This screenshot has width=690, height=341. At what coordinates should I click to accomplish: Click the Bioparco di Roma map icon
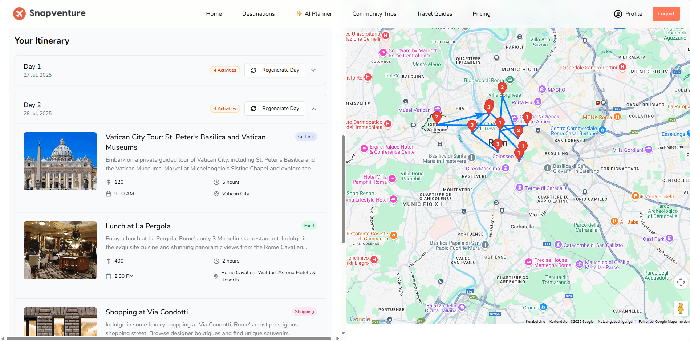pyautogui.click(x=510, y=80)
